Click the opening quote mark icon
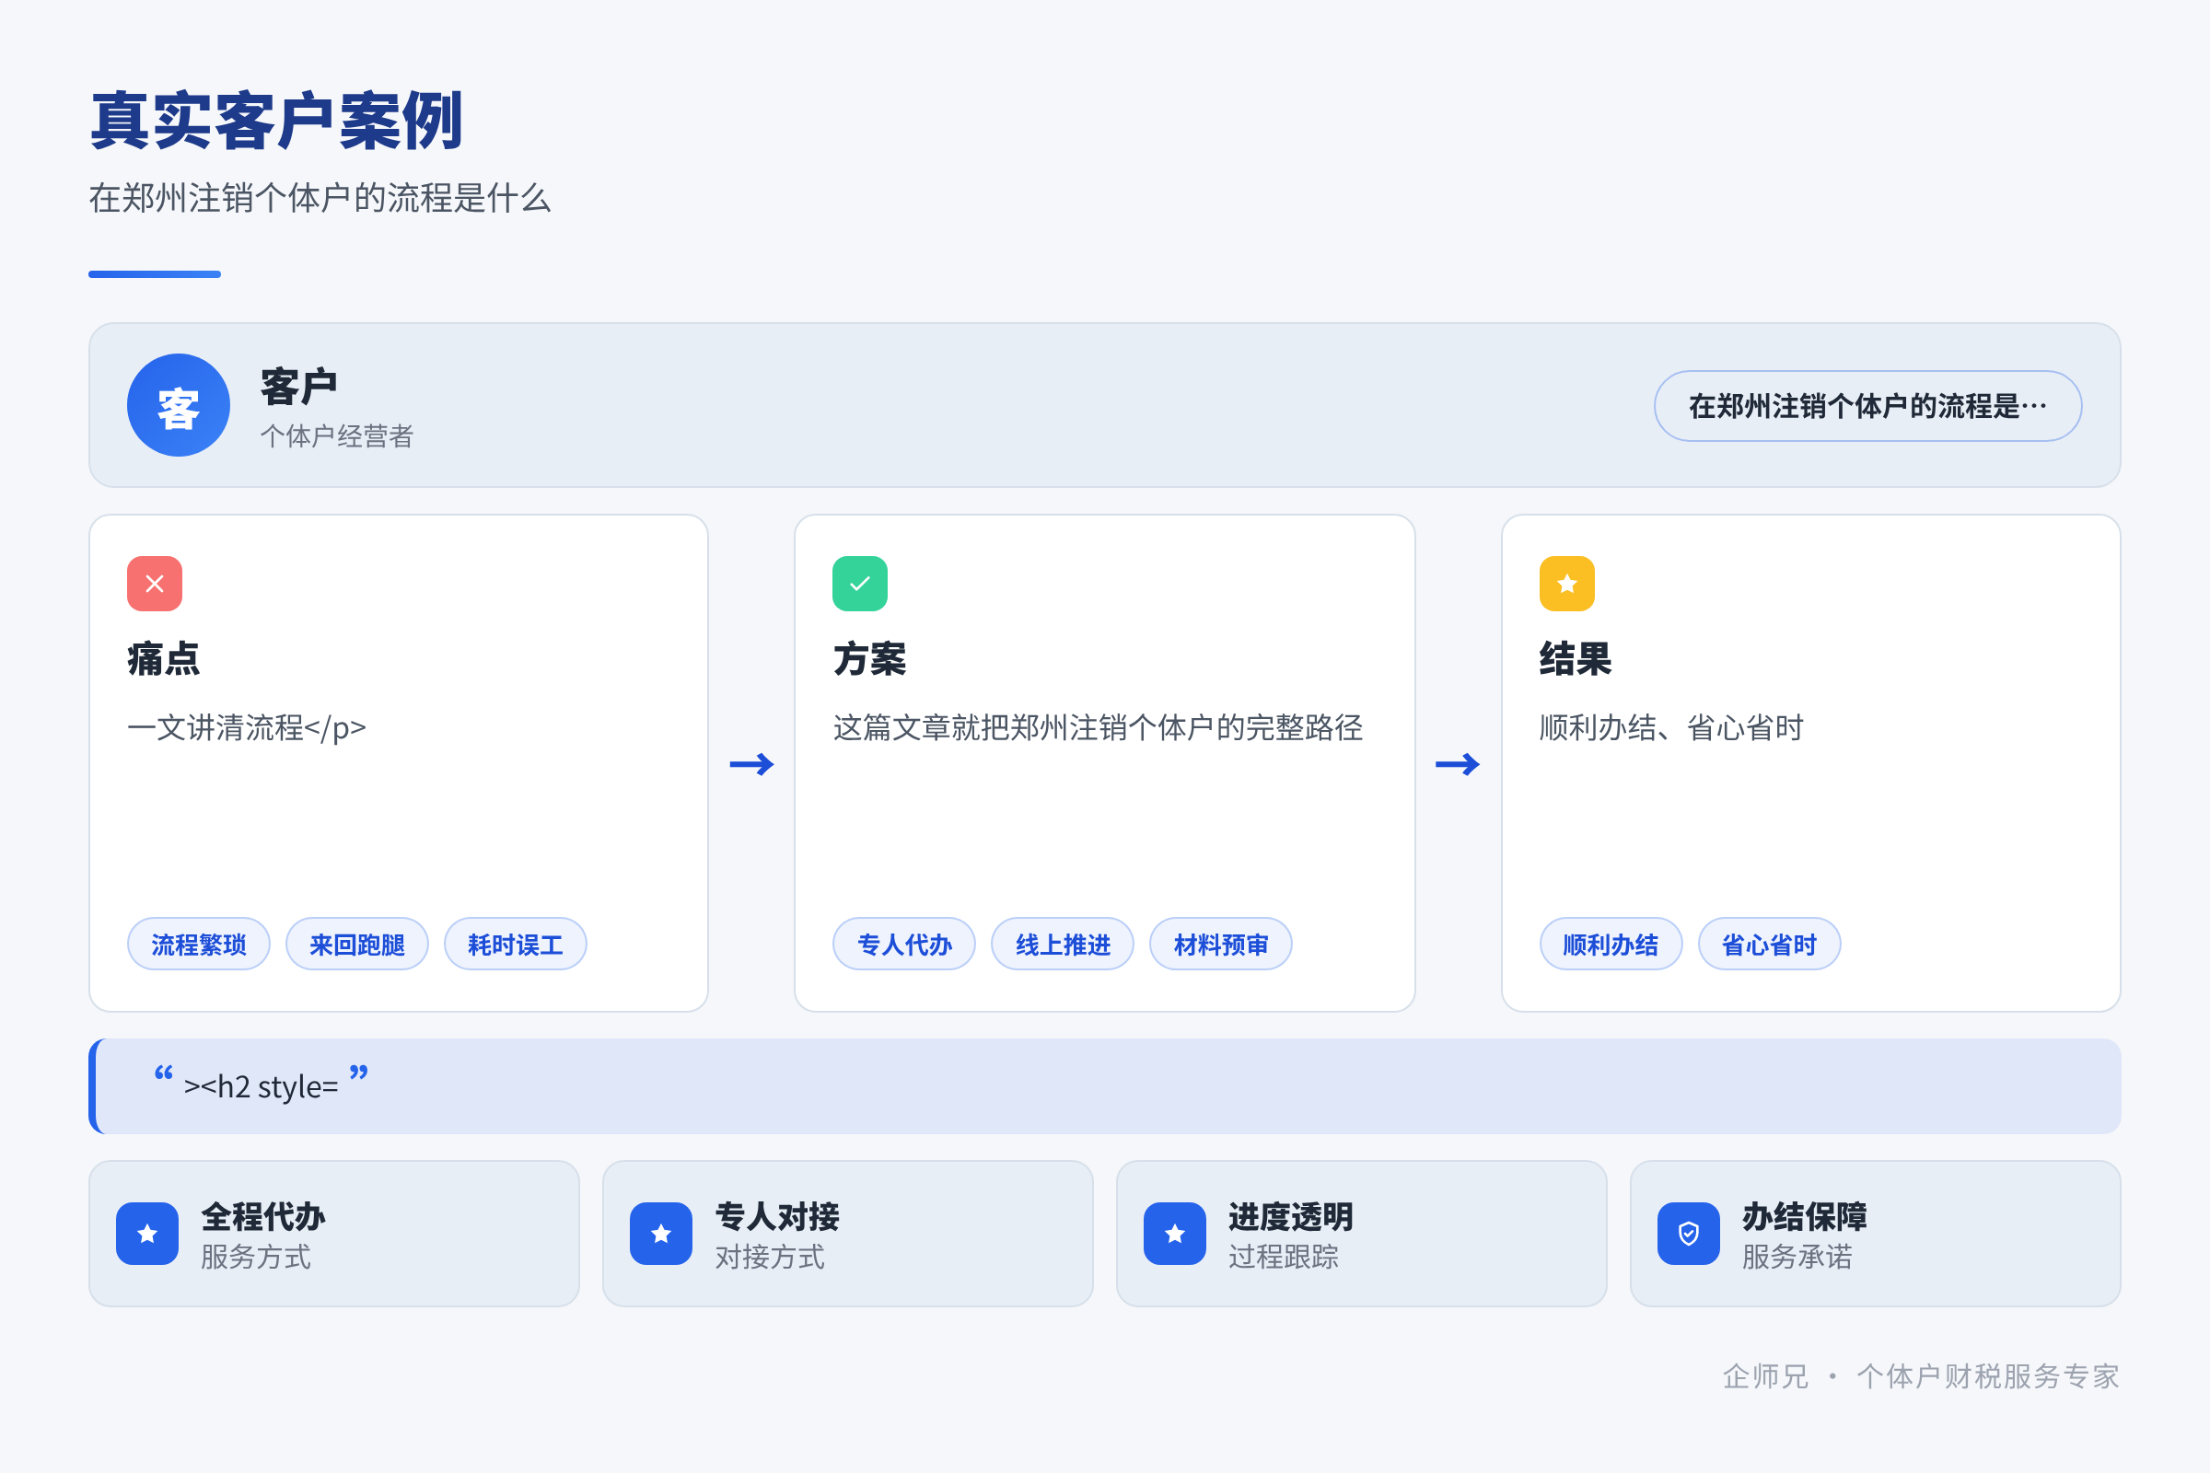2210x1473 pixels. (164, 1073)
